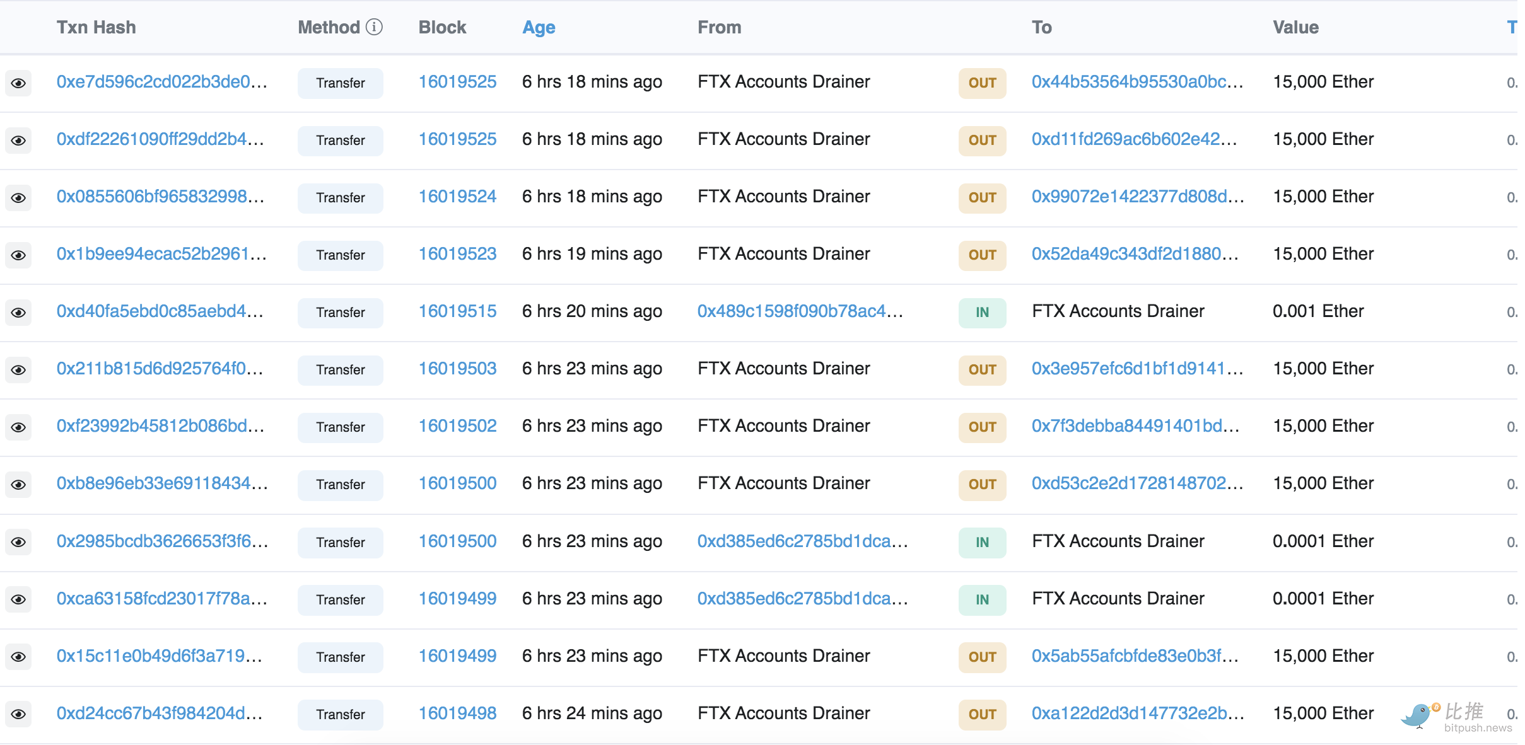Open transaction hash 0x15c11e0b49d6f3a719
Image resolution: width=1525 pixels, height=745 pixels.
pos(160,656)
